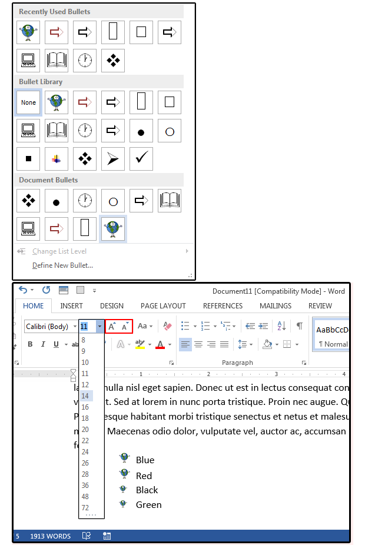Viewport: 365px width, 545px height.
Task: Select the solid round bullet in Bullet Library
Action: [x=141, y=130]
